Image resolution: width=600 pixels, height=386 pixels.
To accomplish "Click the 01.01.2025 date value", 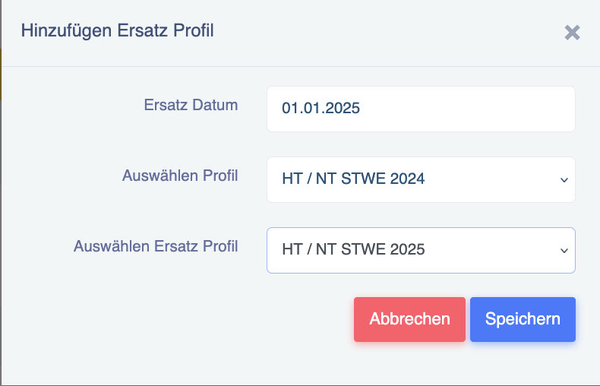I will tap(321, 109).
